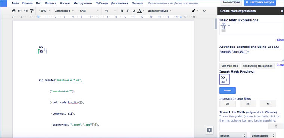Click the document's vertical scrollbar
284x138 pixels.
pos(216,23)
